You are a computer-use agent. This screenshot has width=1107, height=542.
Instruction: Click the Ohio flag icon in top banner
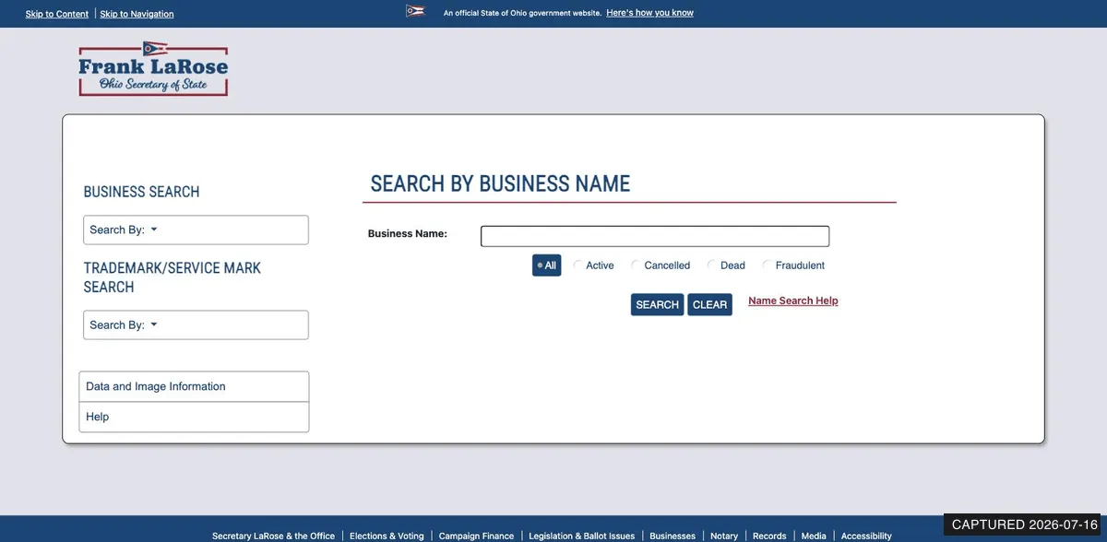tap(415, 12)
